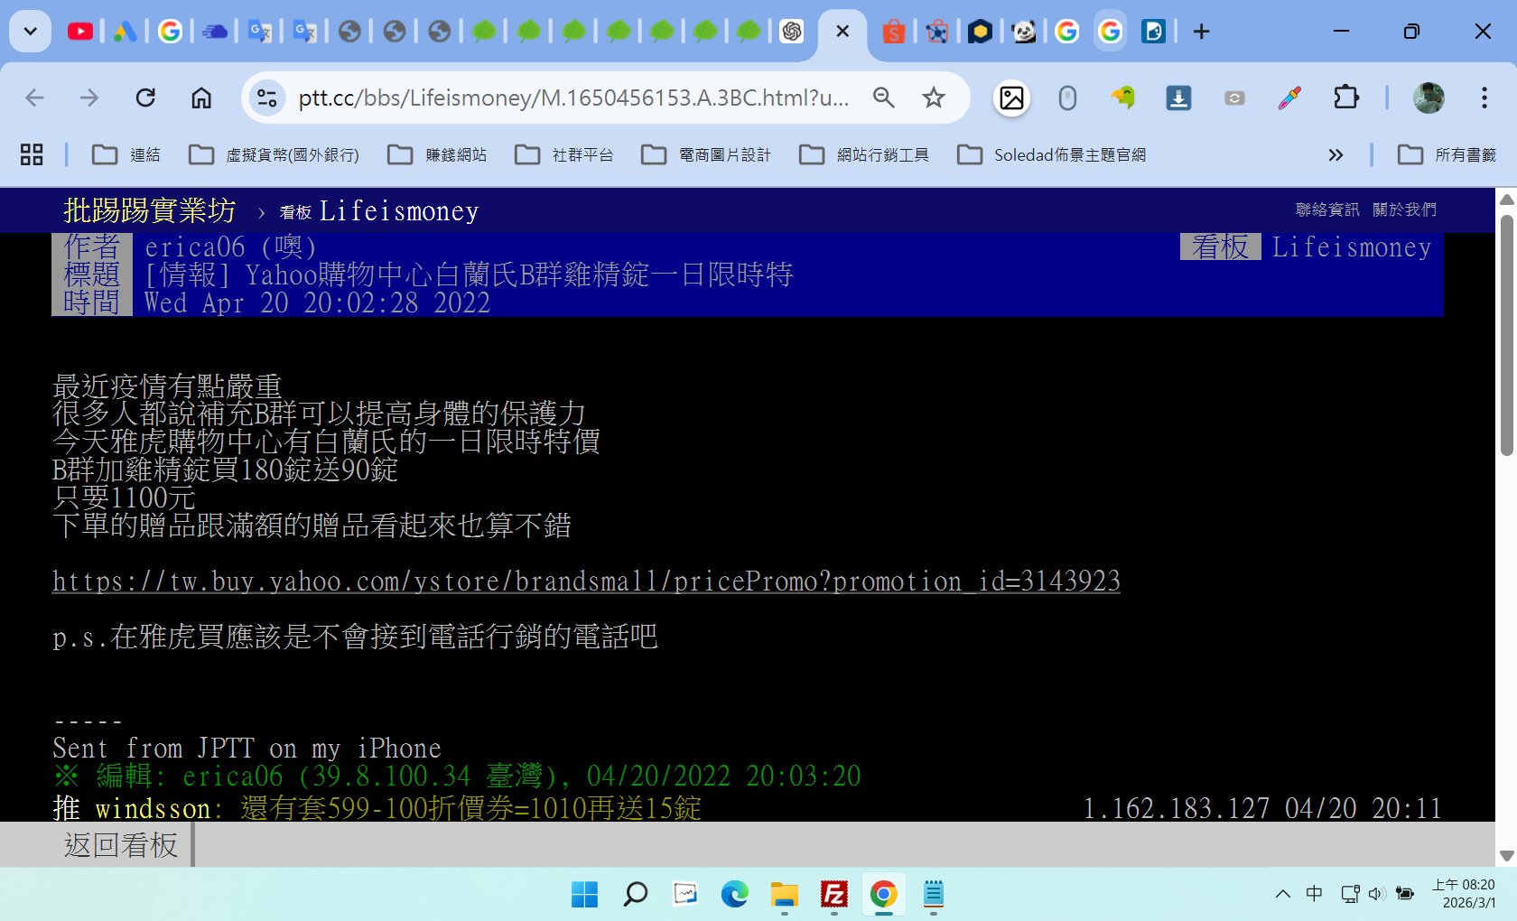Show more bookmarks via the overflow chevron
Viewport: 1517px width, 921px height.
click(1336, 155)
